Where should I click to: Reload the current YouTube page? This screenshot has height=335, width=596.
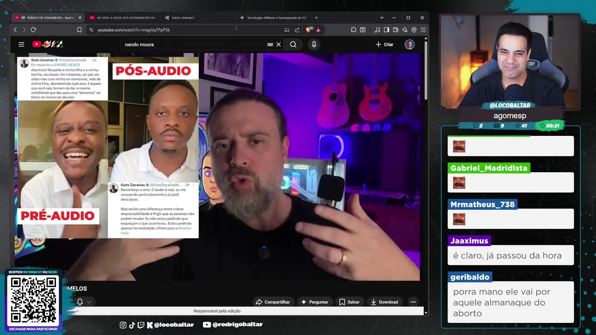pyautogui.click(x=34, y=30)
